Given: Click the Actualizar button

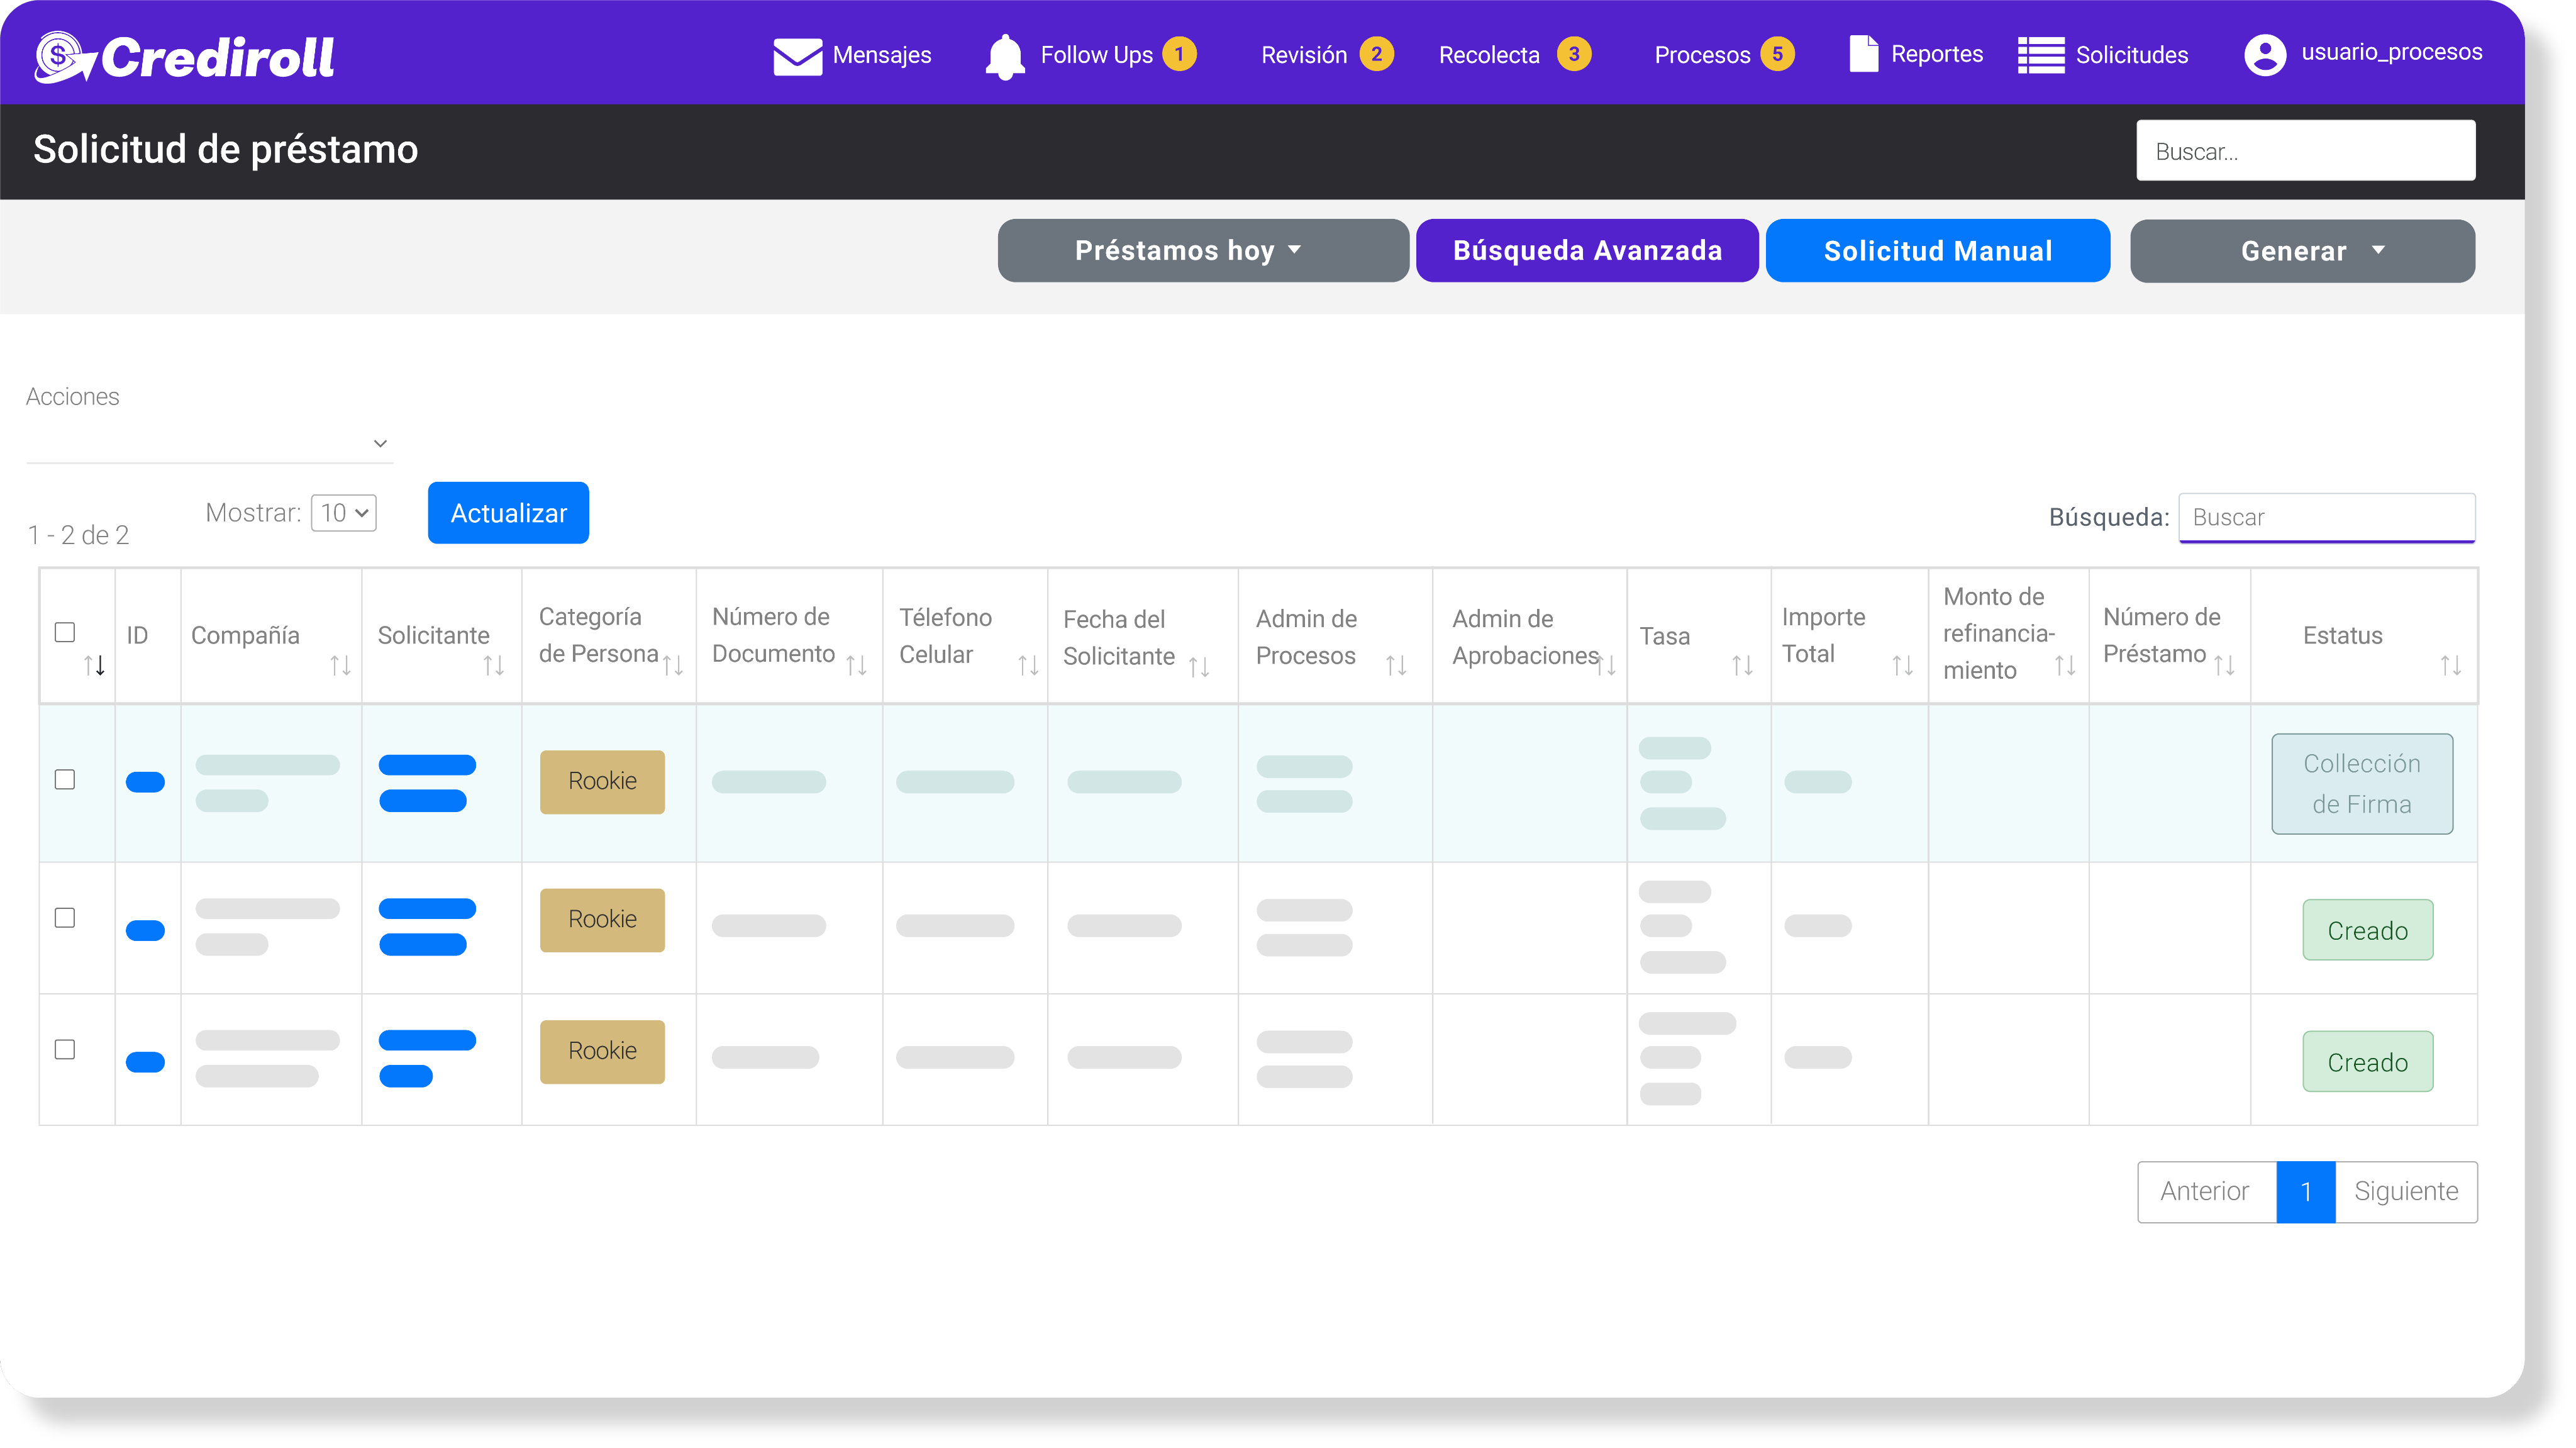Looking at the screenshot, I should (508, 514).
